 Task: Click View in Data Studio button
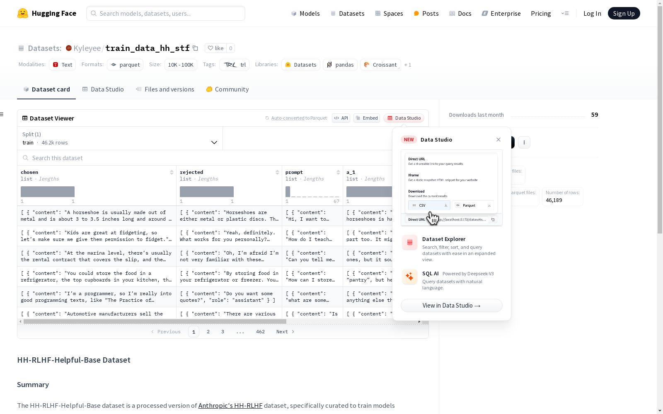[x=452, y=306]
